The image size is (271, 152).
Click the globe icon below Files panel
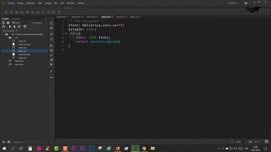coord(9,142)
